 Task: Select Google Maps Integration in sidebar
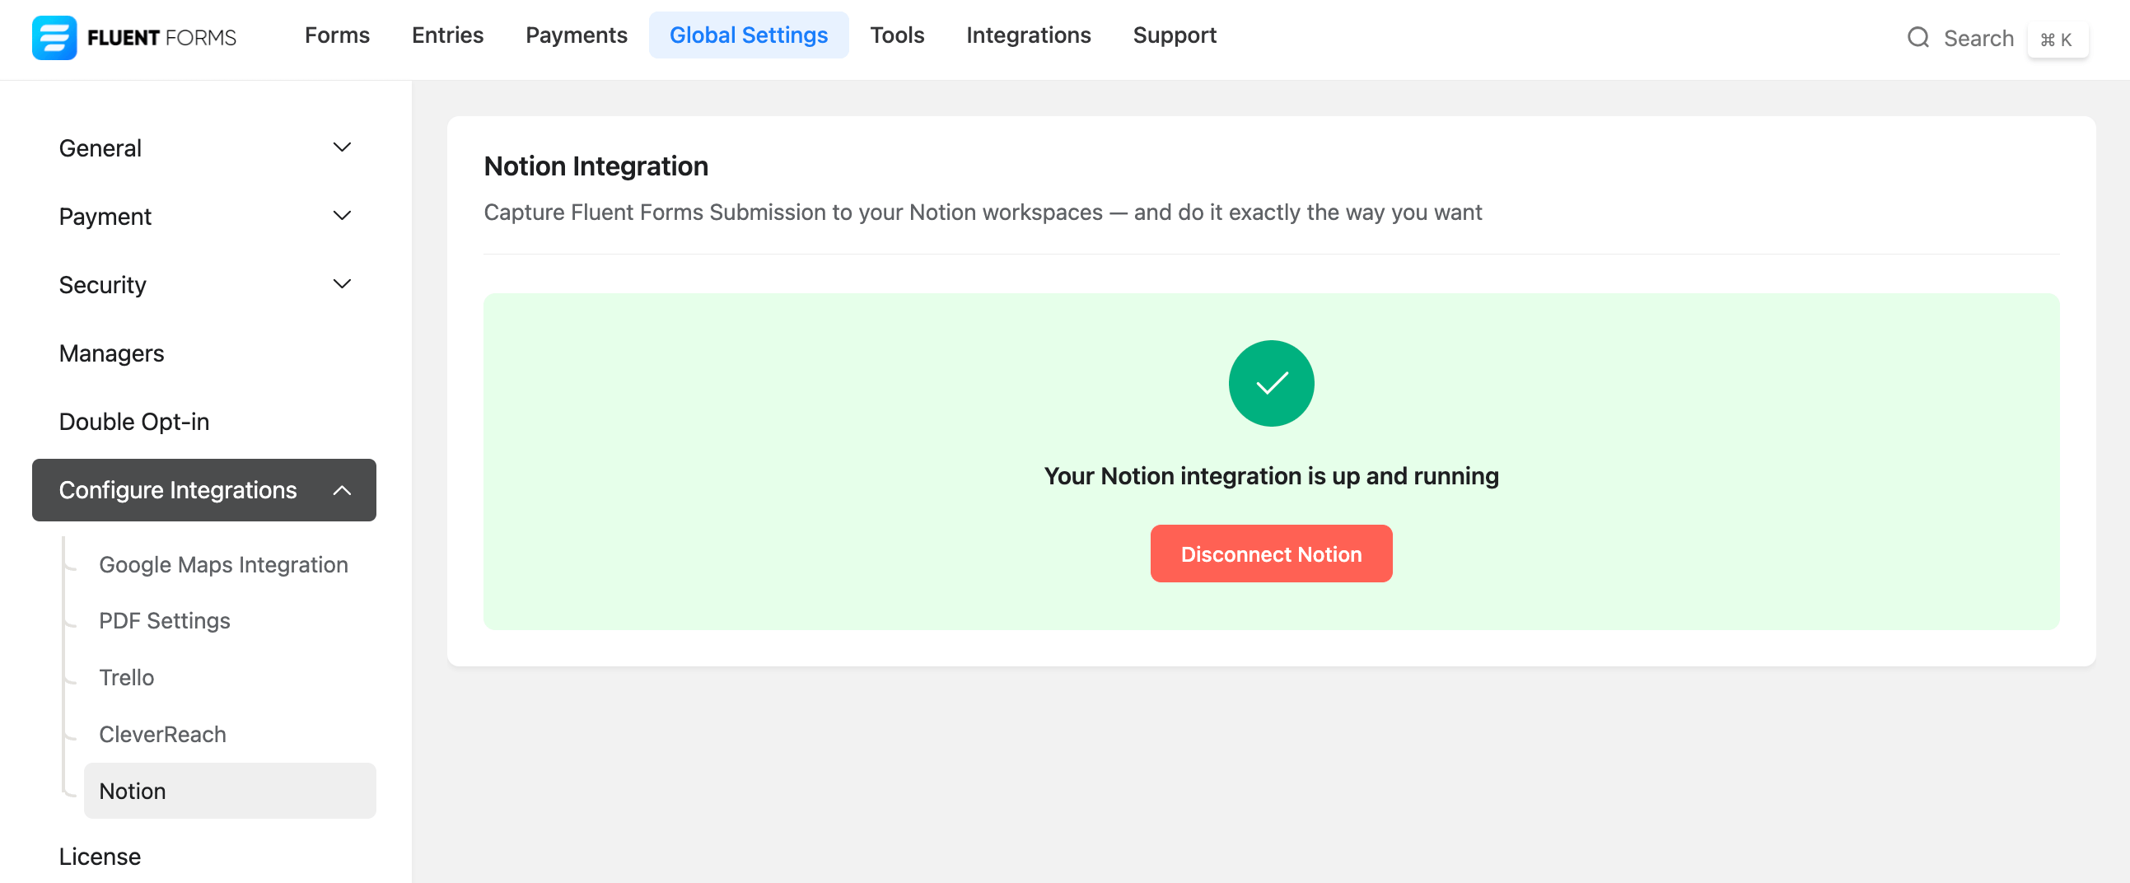[223, 565]
